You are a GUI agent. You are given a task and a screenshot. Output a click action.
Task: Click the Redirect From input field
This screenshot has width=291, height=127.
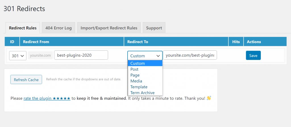coord(81,55)
